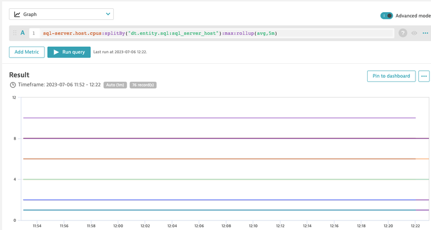
Task: Open the query help question mark icon
Action: (403, 33)
